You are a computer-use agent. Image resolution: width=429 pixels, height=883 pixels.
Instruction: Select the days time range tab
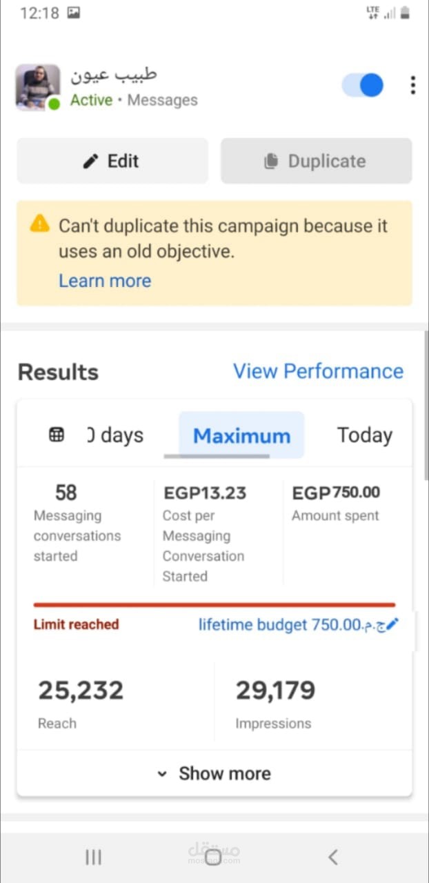coord(114,435)
